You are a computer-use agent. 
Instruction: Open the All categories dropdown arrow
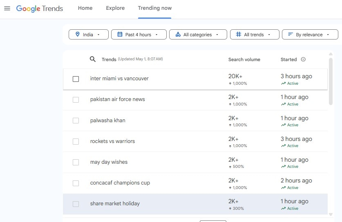217,35
